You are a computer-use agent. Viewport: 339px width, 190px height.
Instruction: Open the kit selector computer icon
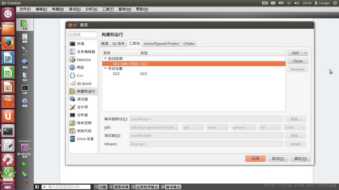[x=25, y=147]
